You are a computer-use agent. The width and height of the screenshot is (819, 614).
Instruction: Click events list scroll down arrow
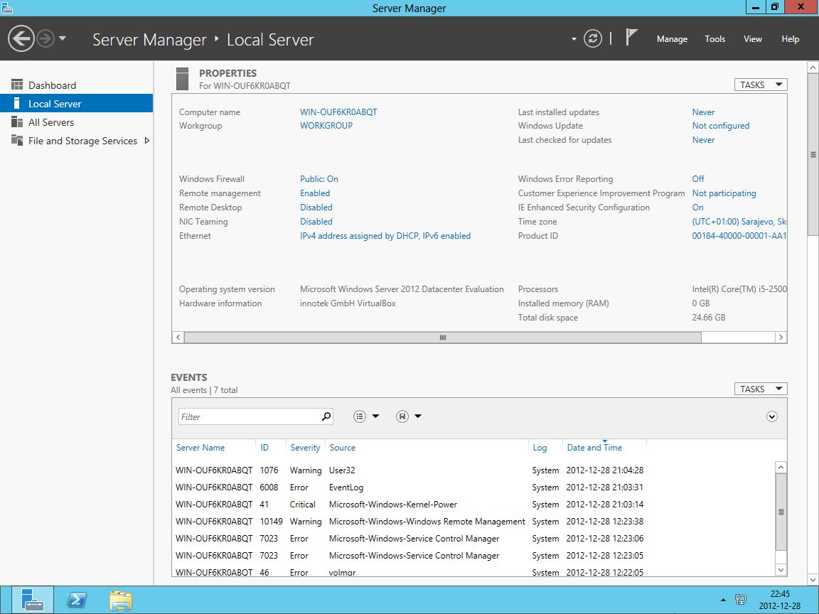(x=781, y=570)
